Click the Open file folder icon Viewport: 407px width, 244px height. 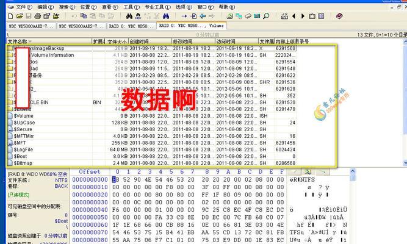pos(20,16)
